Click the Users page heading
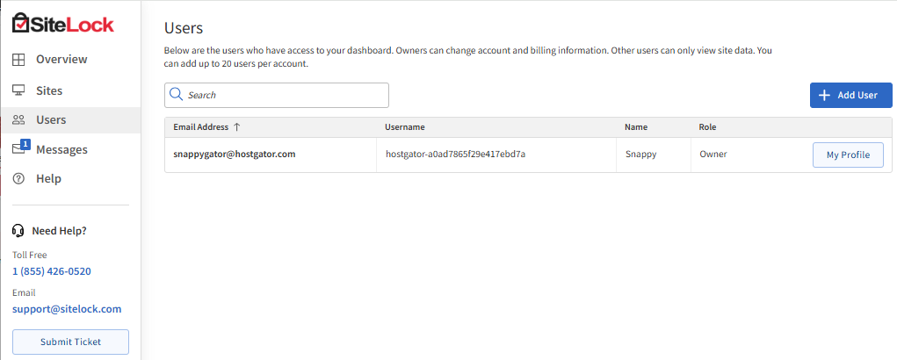The width and height of the screenshot is (897, 360). (x=184, y=28)
